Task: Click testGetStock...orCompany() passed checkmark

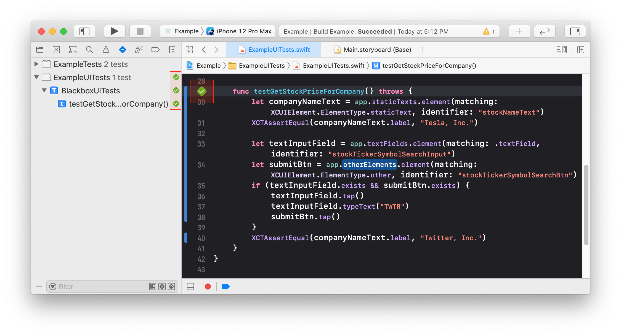Action: [176, 104]
